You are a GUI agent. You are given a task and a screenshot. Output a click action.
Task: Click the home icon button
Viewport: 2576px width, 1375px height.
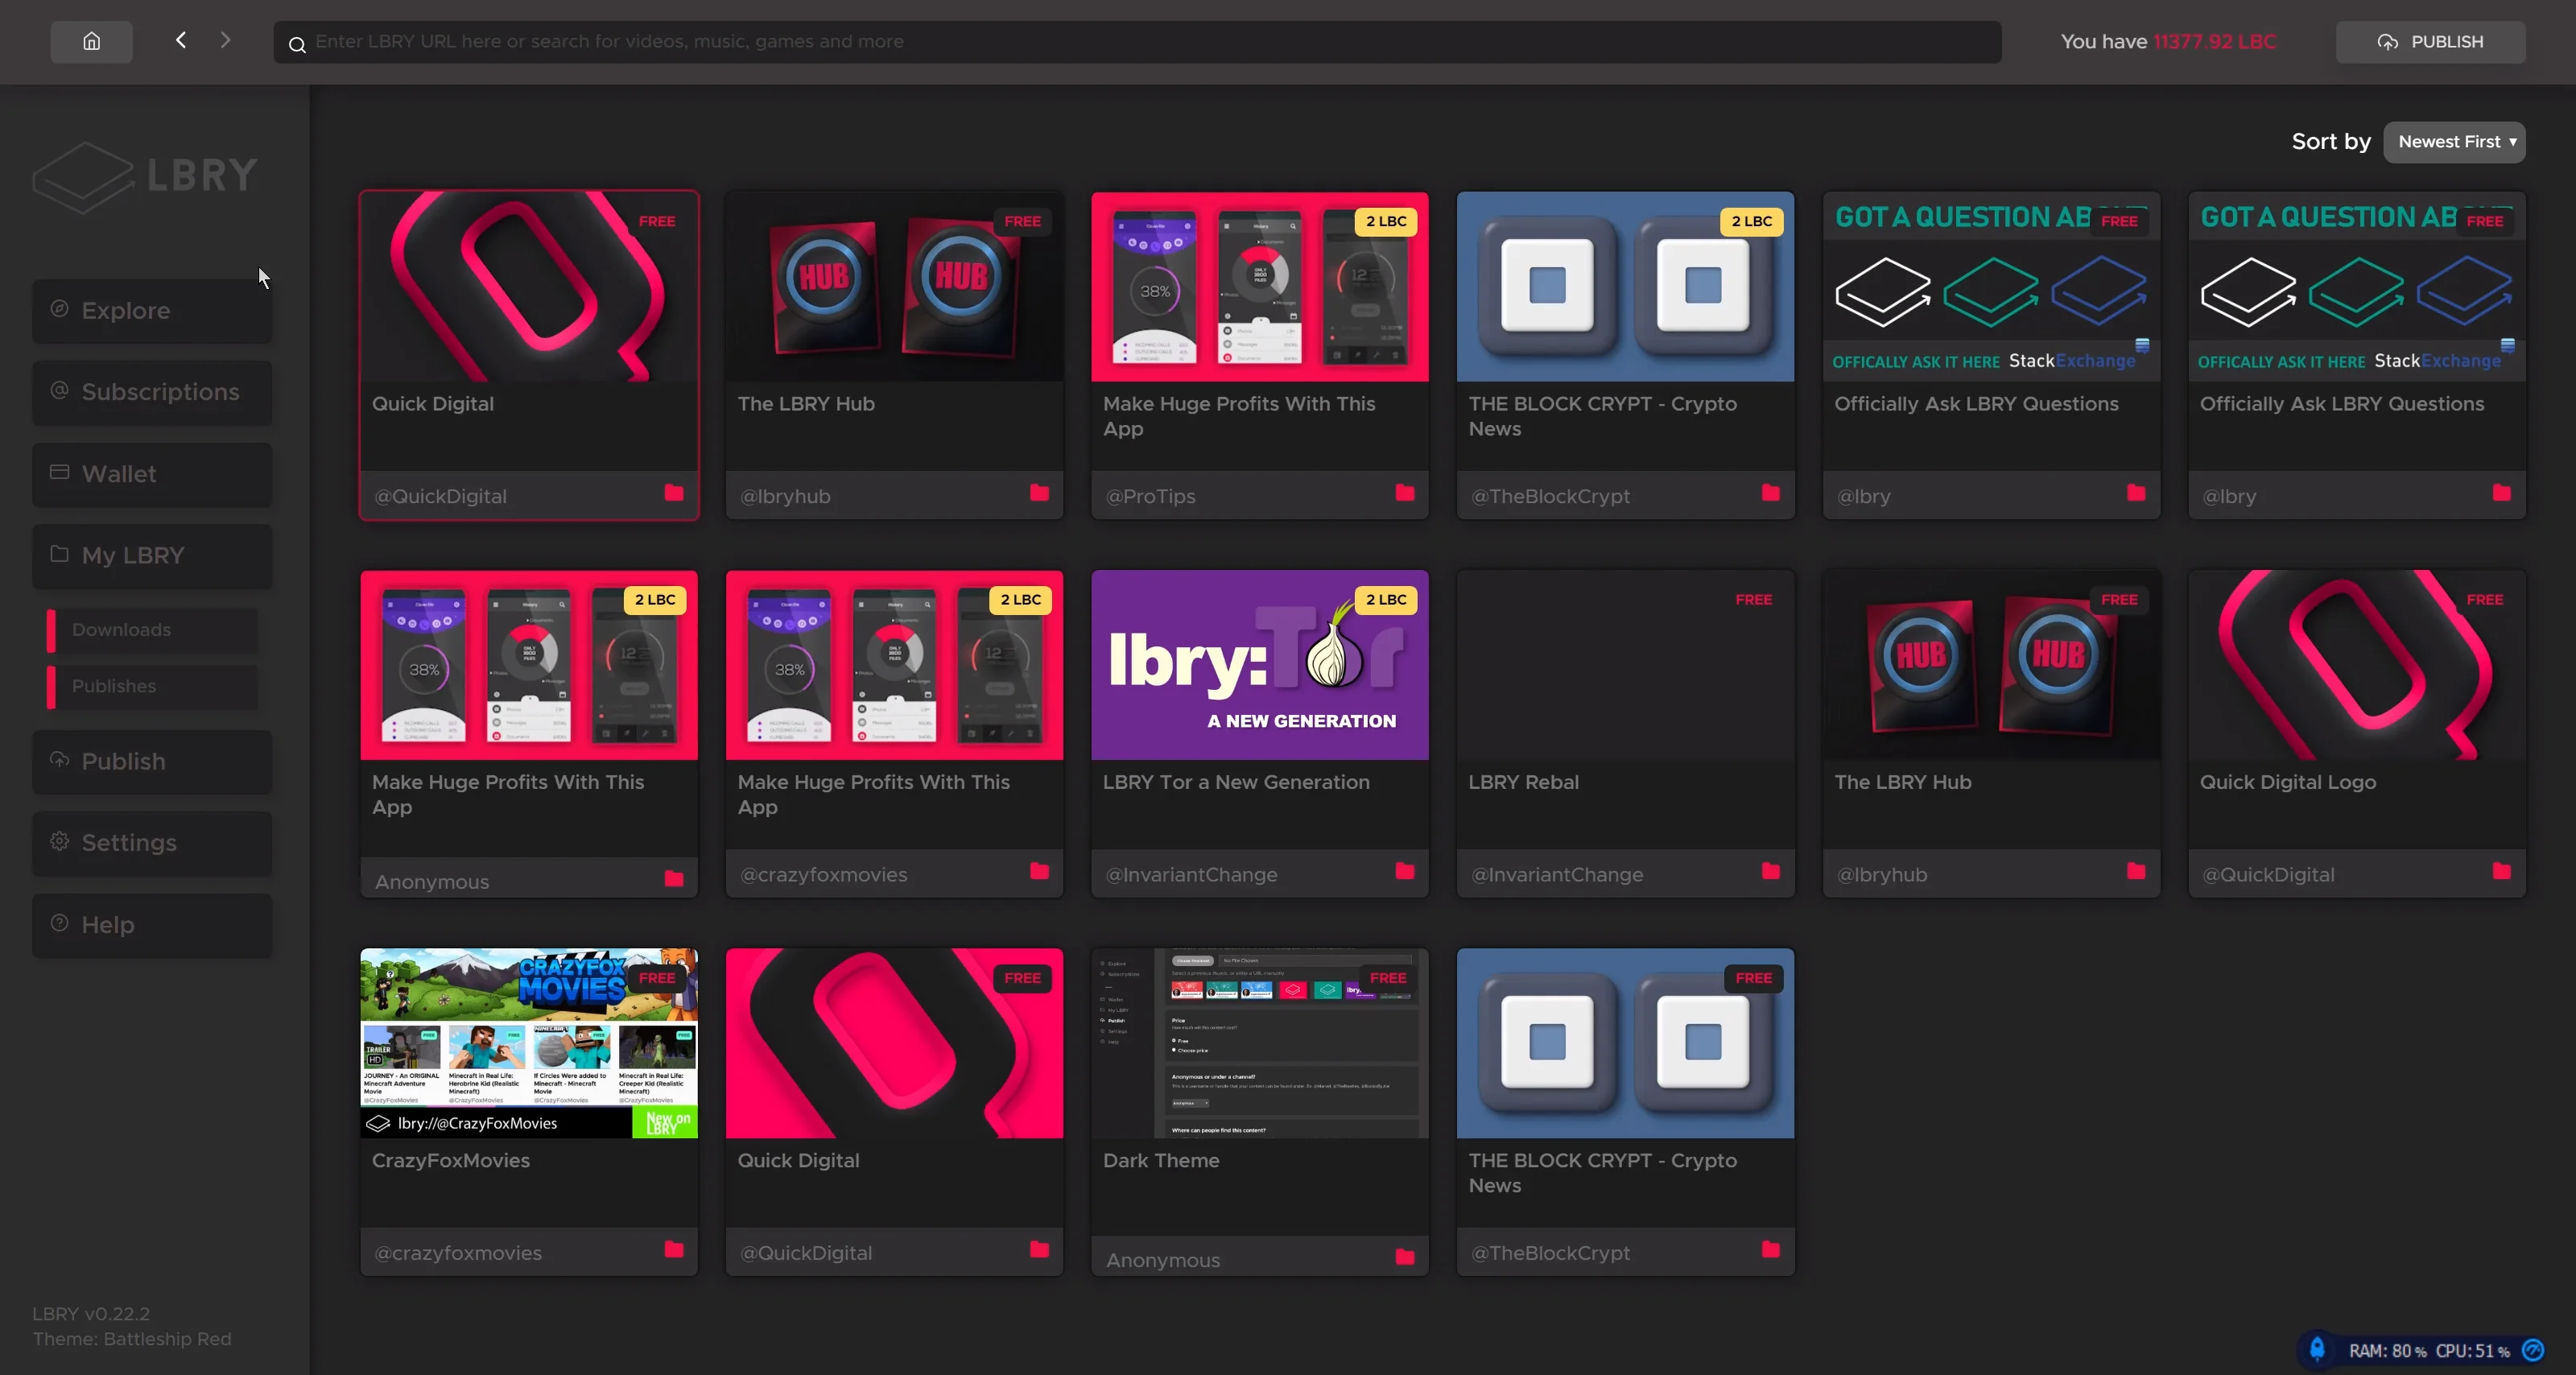pos(91,41)
